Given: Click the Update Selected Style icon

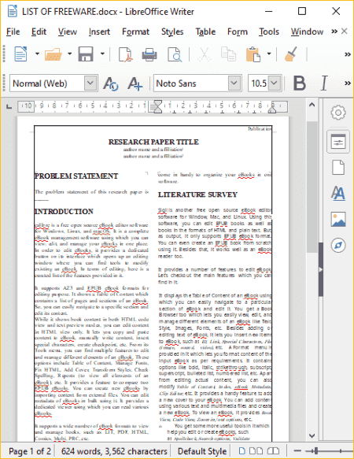Looking at the screenshot, I should click(x=111, y=83).
